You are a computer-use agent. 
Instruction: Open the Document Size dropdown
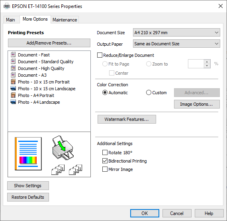tap(176, 33)
